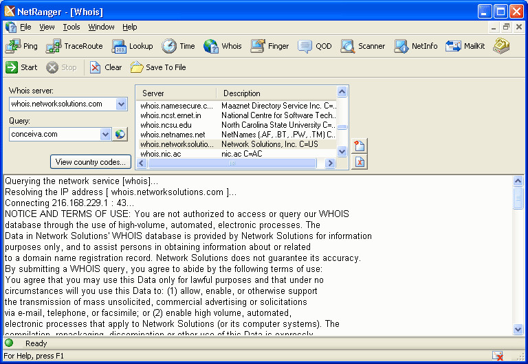Click the output pane vertical scrollbar thumb
The width and height of the screenshot is (528, 364).
[x=518, y=198]
